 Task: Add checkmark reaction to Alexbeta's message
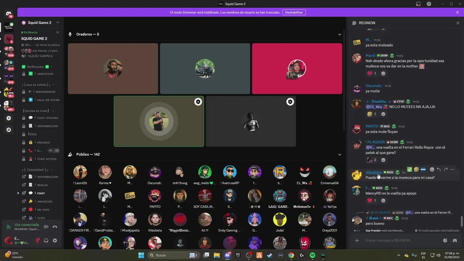coord(409,169)
